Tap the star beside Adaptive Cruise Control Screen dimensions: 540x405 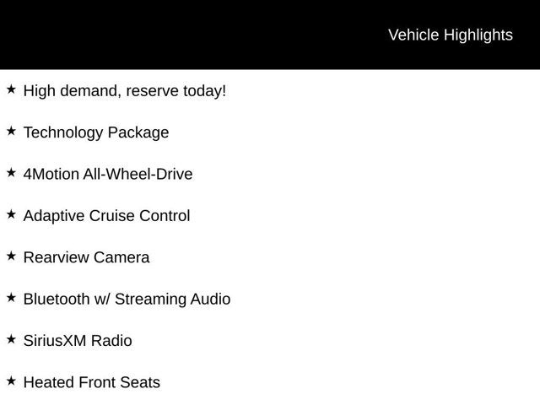point(11,214)
